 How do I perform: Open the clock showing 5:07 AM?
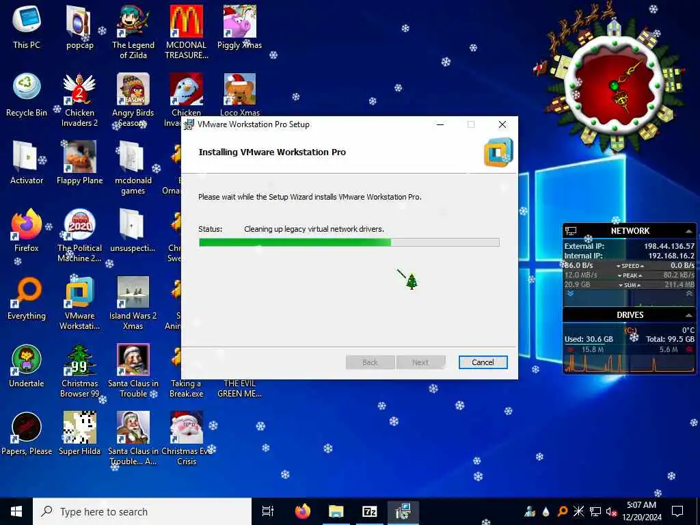pyautogui.click(x=641, y=511)
